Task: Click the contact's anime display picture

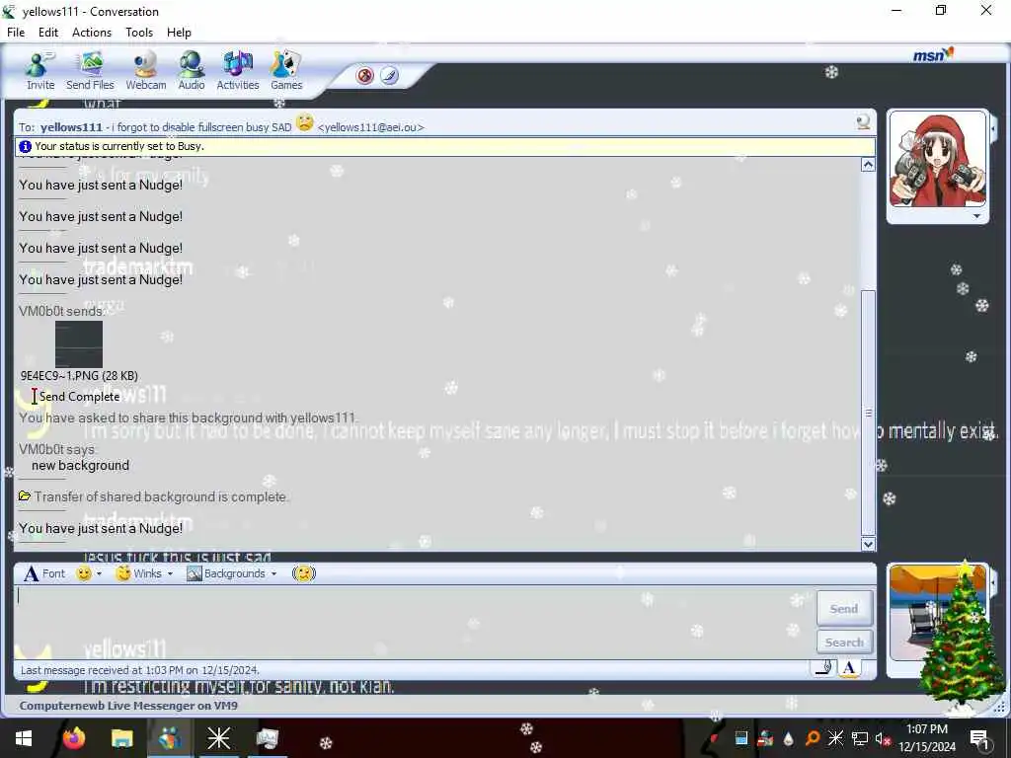Action: (938, 159)
